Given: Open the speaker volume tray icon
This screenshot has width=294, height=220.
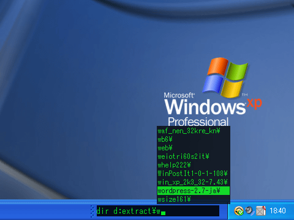Looking at the screenshot, I should click(249, 210).
